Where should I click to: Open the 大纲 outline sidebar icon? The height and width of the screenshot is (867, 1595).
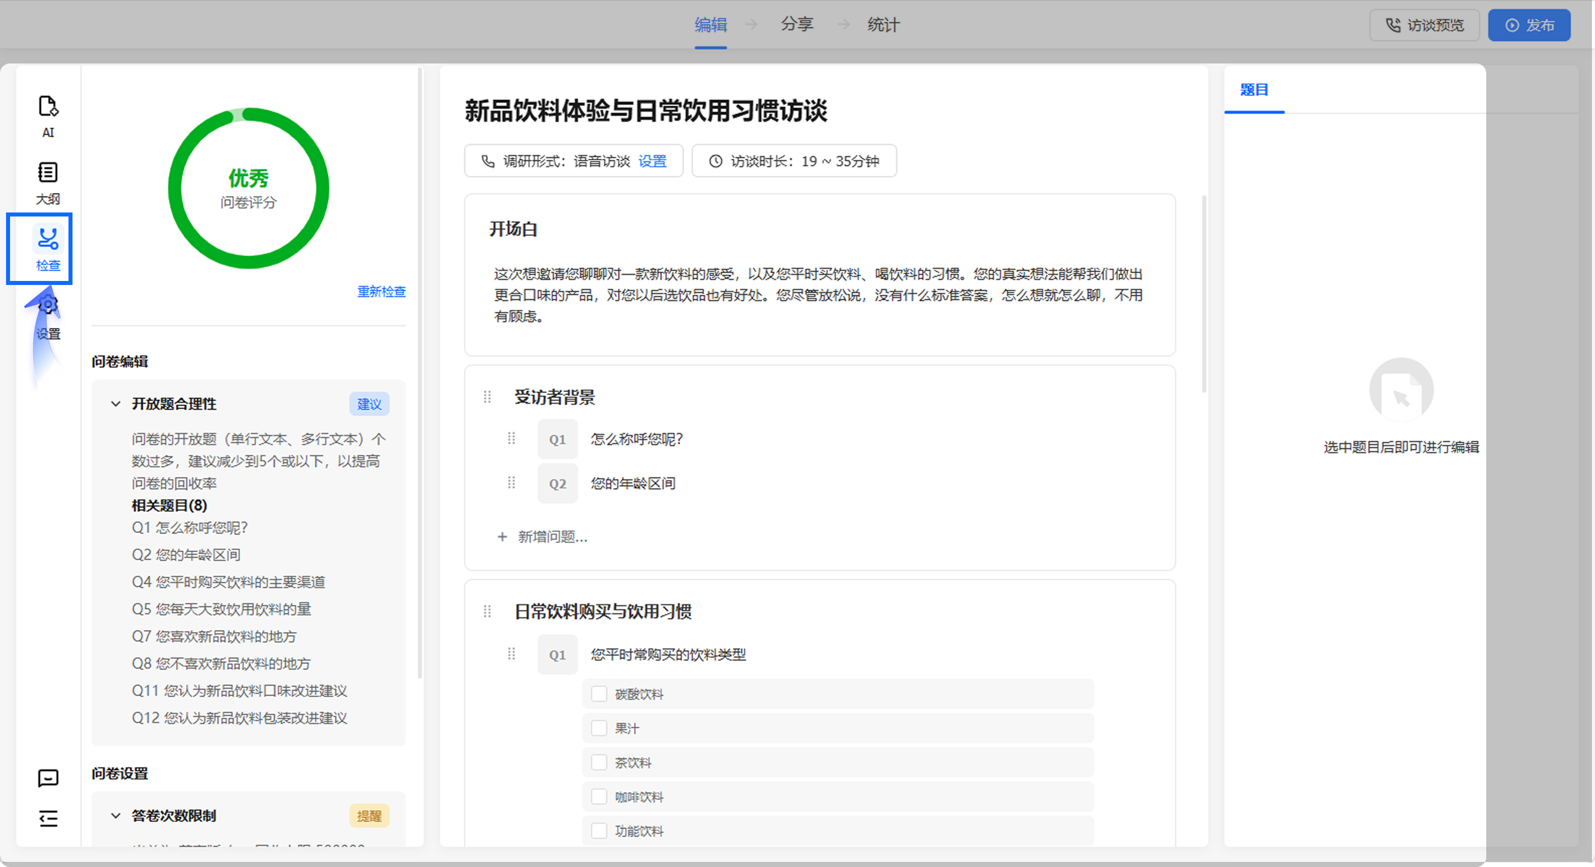pos(48,183)
